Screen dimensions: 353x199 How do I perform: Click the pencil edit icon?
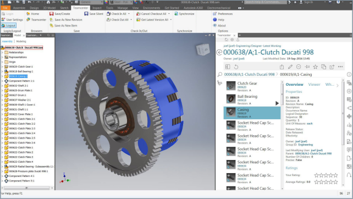tap(290, 67)
